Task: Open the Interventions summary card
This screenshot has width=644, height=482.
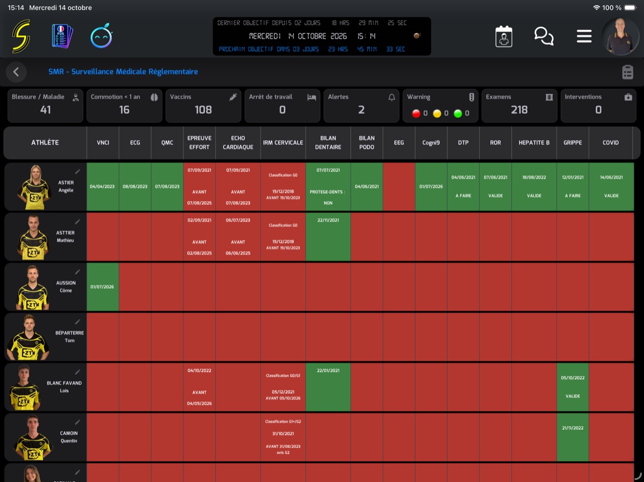Action: [598, 106]
